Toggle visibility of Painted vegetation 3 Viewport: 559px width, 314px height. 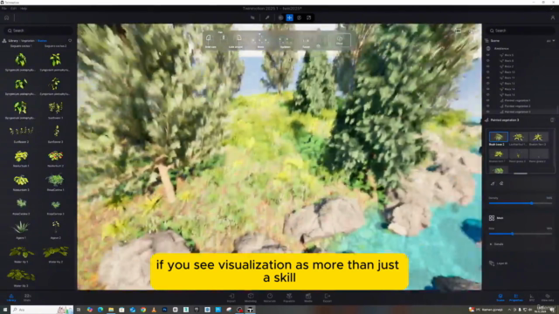click(x=488, y=112)
